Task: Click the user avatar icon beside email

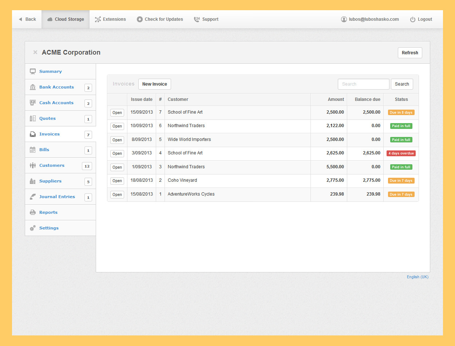Action: tap(344, 19)
